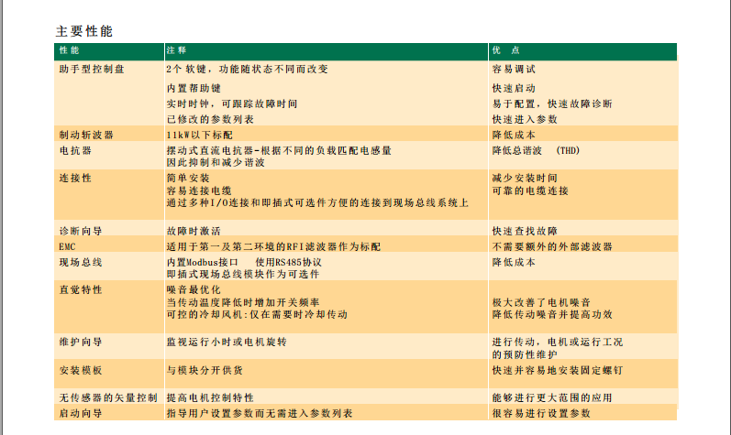Select the 连接性 row label
731x435 pixels.
(x=75, y=177)
